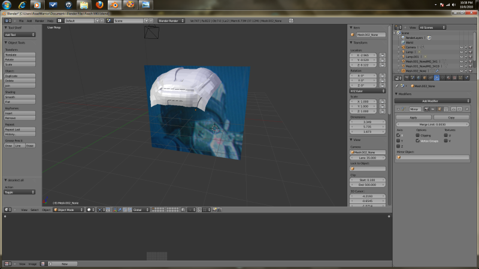Open the Modifiers tab wrench icon in Properties
The width and height of the screenshot is (479, 269).
pyautogui.click(x=436, y=78)
